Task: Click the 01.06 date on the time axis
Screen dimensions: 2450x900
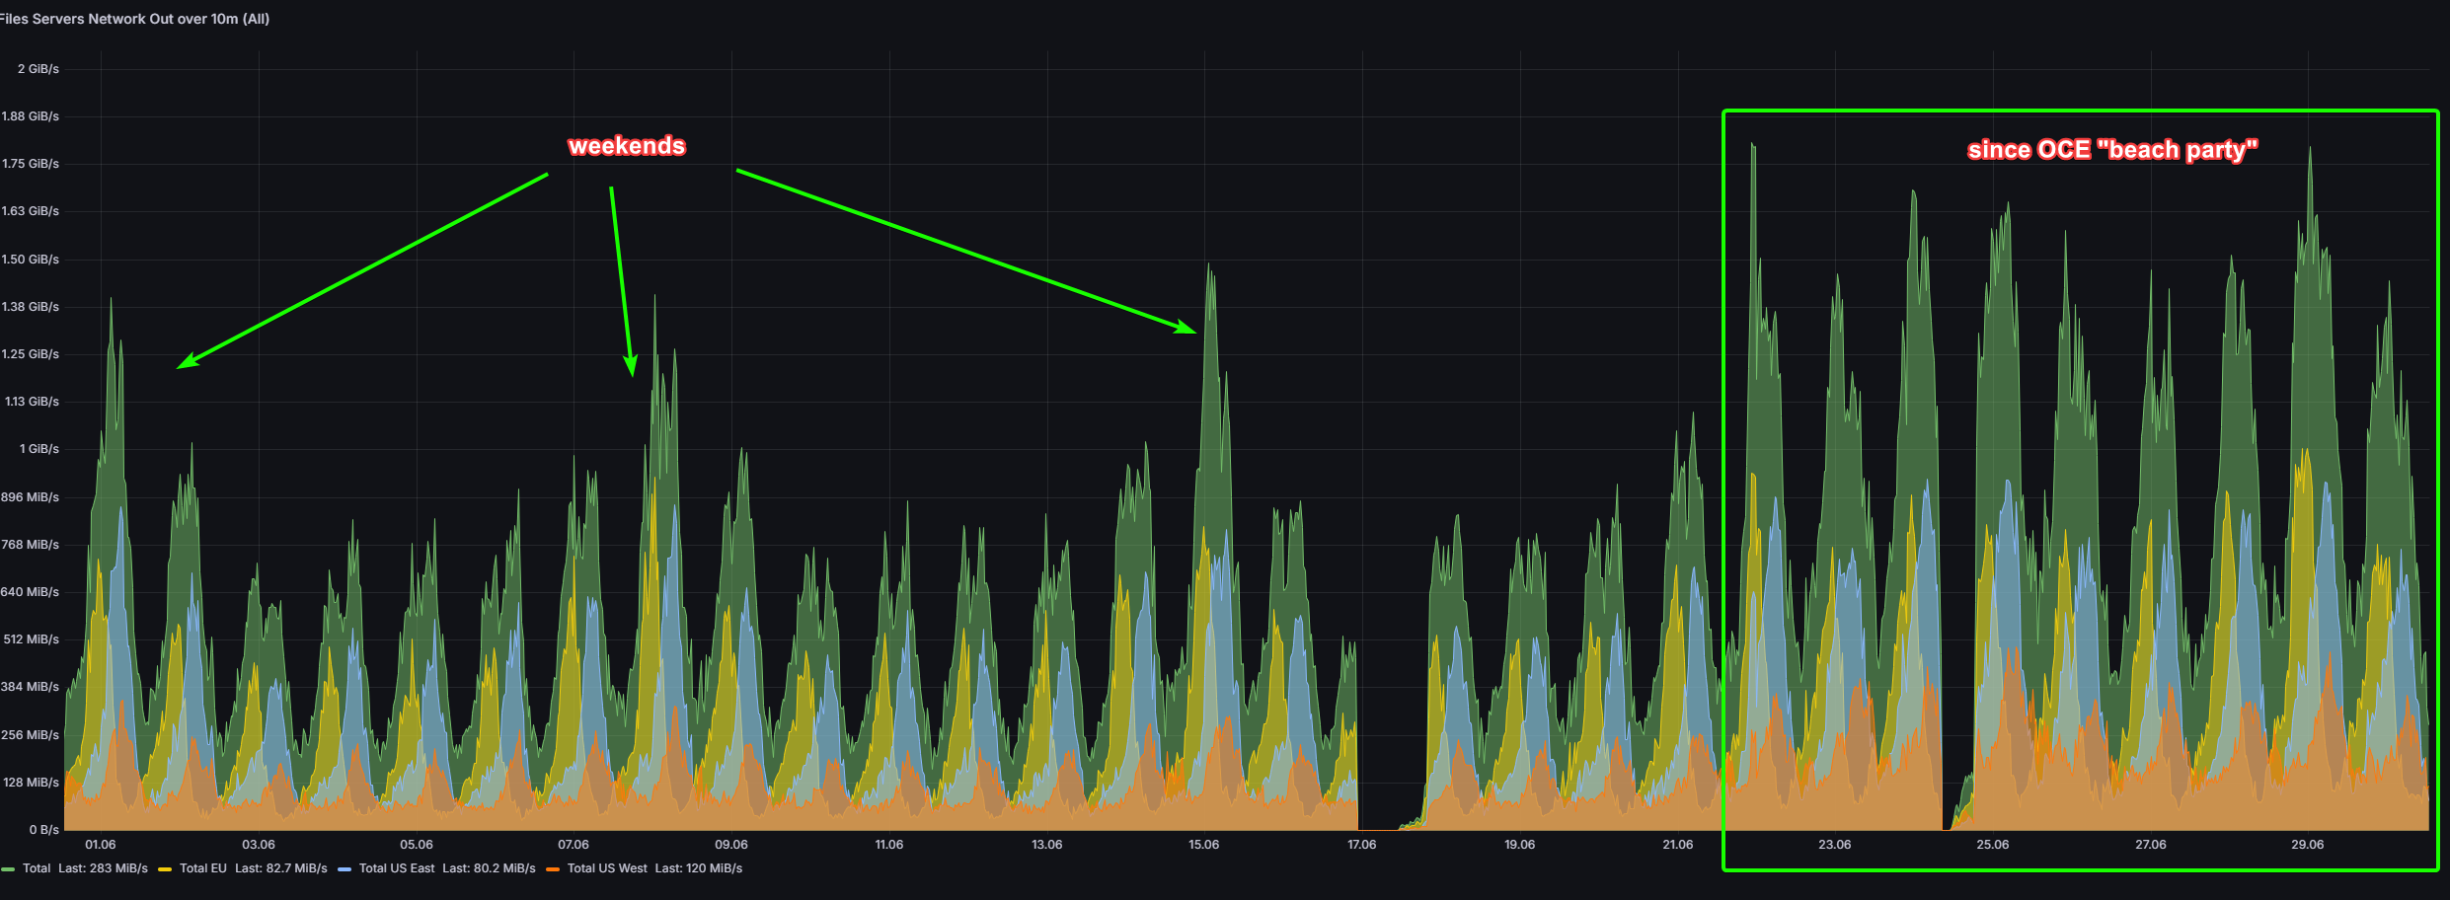Action: tap(101, 845)
